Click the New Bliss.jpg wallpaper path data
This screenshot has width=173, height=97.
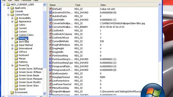(122, 23)
